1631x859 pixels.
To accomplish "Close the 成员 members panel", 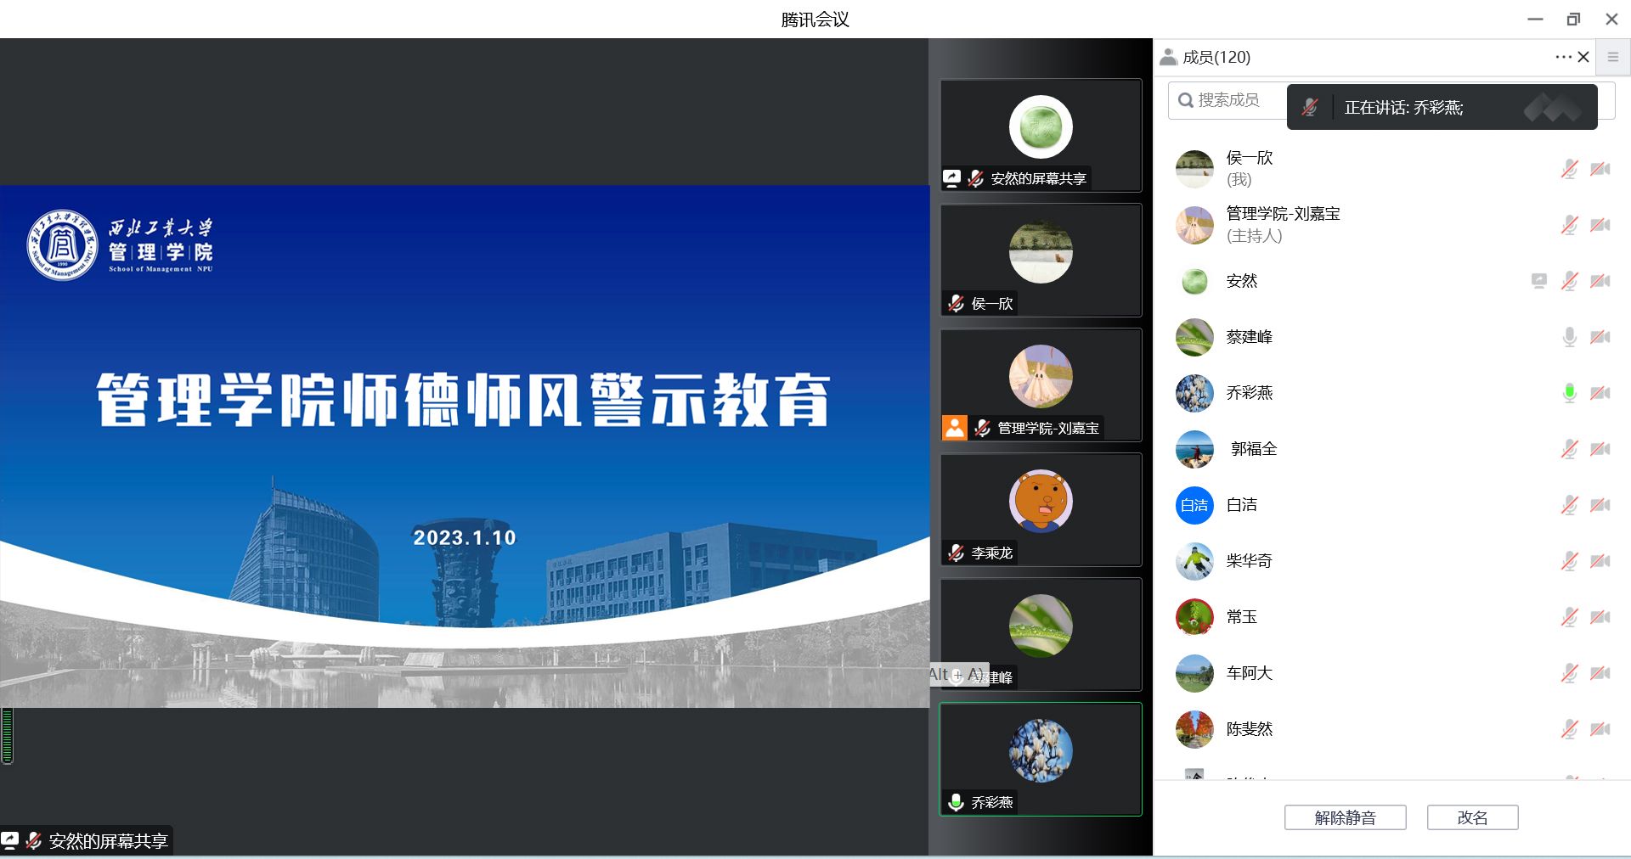I will pos(1583,57).
